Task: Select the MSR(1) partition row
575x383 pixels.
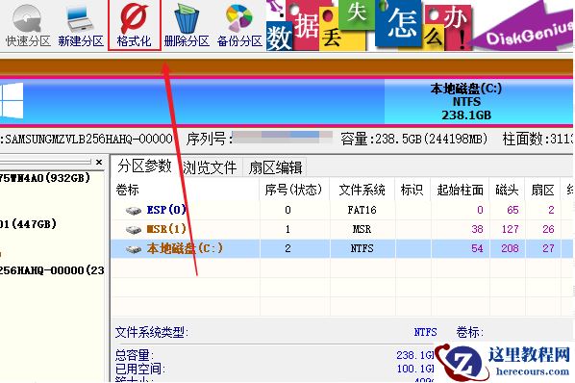Action: pyautogui.click(x=341, y=229)
